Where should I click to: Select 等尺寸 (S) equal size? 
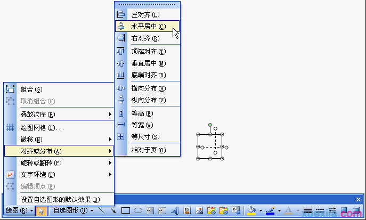tap(147, 137)
